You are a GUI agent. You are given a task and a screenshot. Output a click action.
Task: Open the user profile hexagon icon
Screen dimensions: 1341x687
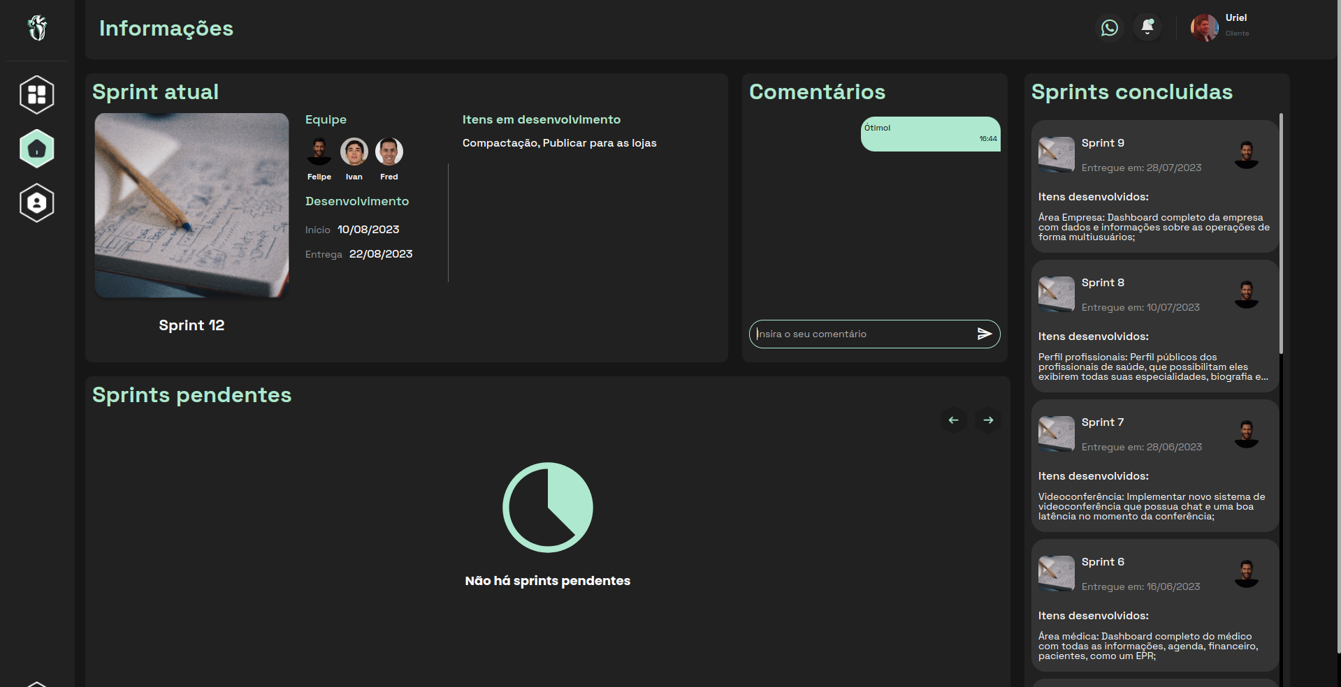point(37,203)
